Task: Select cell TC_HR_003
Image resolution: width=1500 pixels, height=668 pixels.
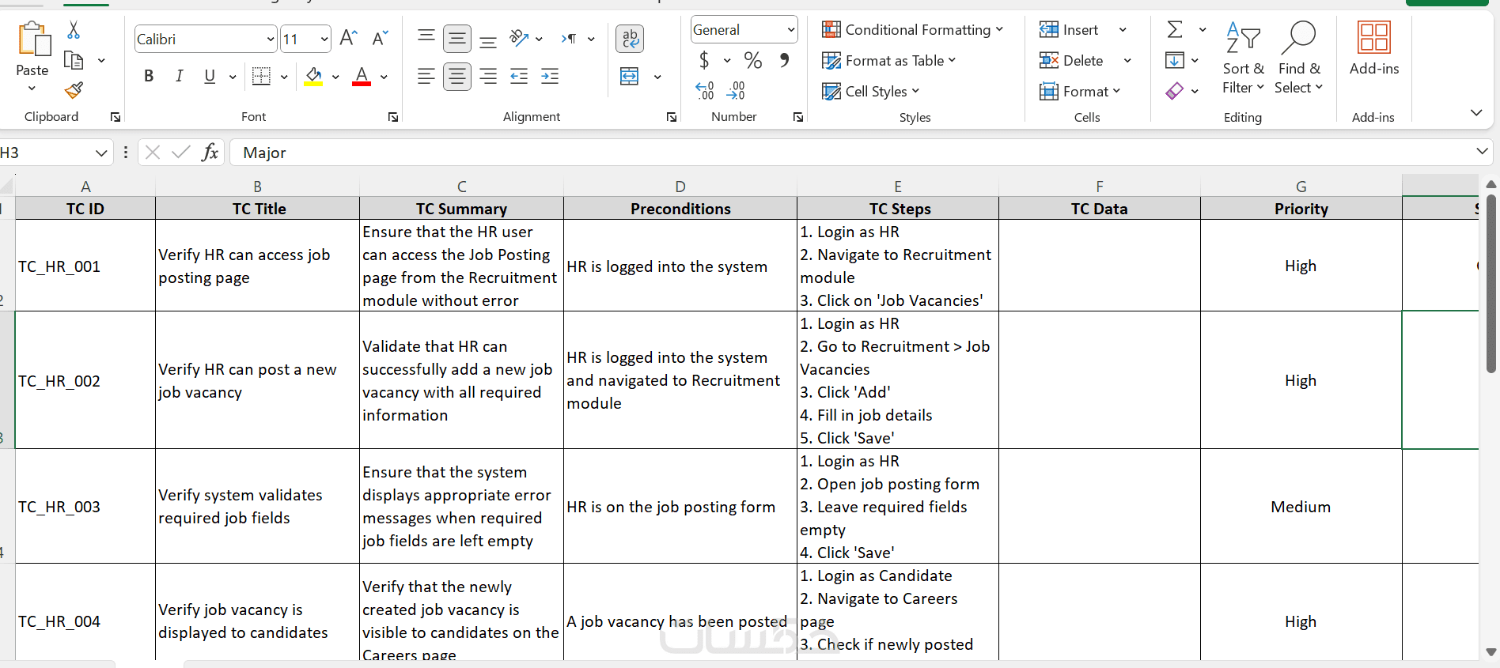Action: pyautogui.click(x=85, y=507)
